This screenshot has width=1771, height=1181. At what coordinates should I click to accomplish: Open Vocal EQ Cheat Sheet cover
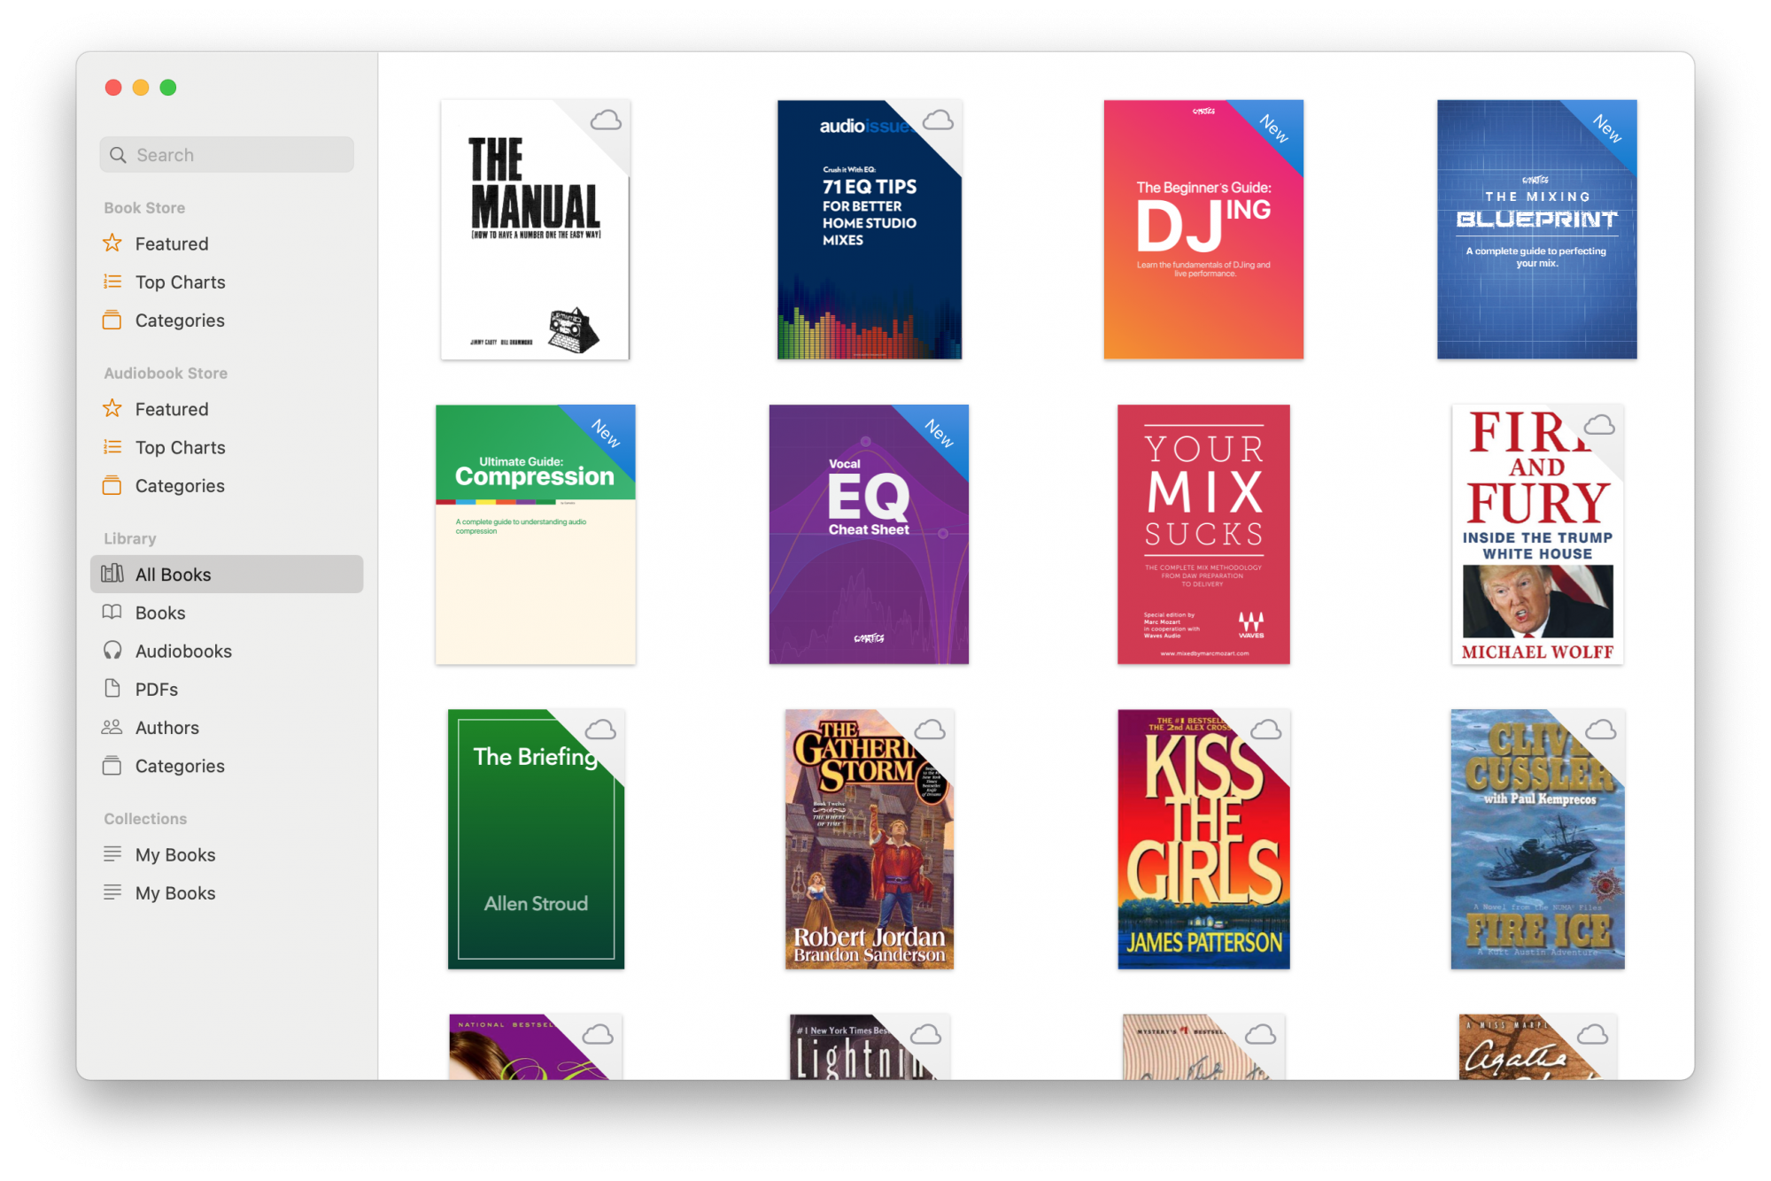[x=868, y=534]
